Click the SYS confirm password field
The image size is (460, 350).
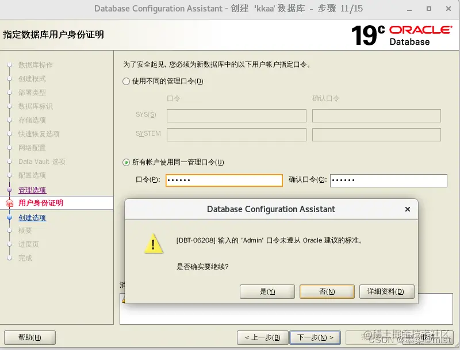(377, 116)
